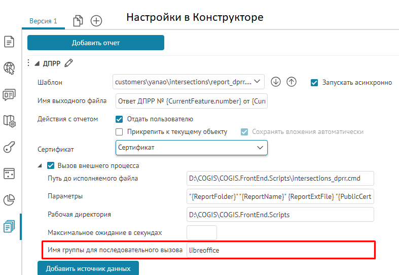
Task: Open the map settings sidebar icon
Action: (x=9, y=121)
